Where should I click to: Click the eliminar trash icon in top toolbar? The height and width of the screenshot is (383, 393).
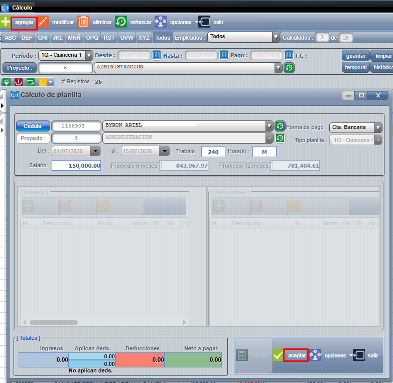(83, 22)
